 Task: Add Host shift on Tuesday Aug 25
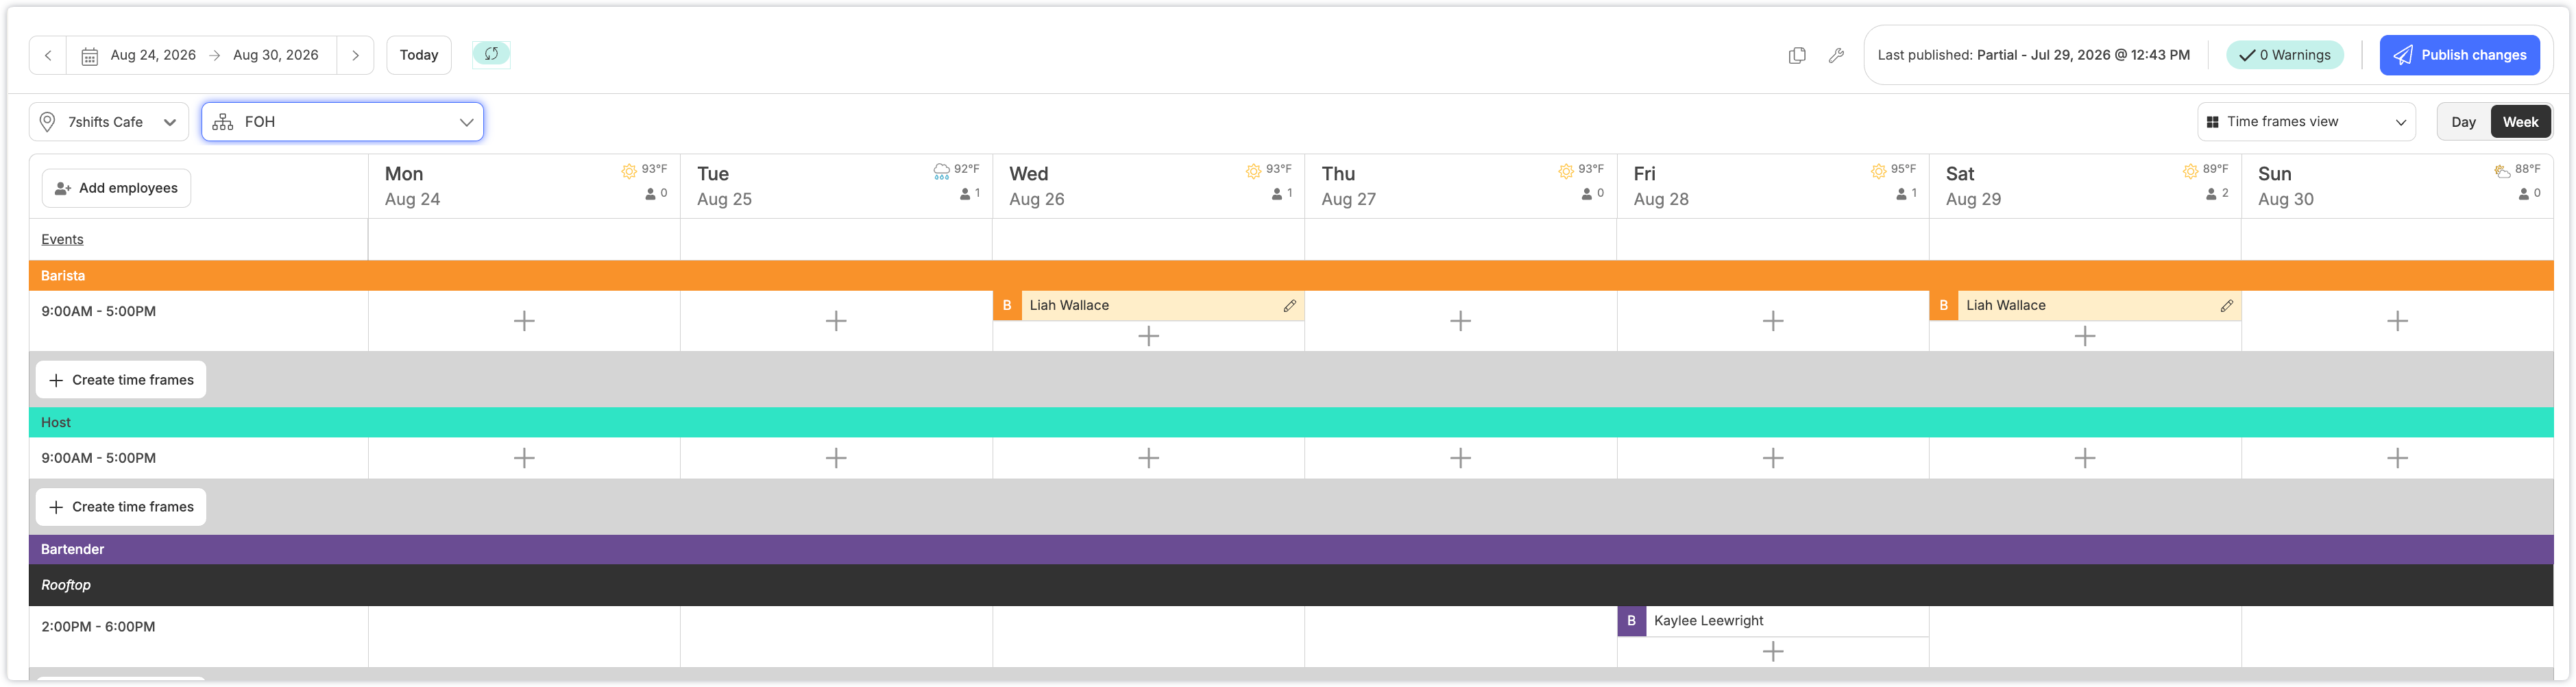[836, 458]
